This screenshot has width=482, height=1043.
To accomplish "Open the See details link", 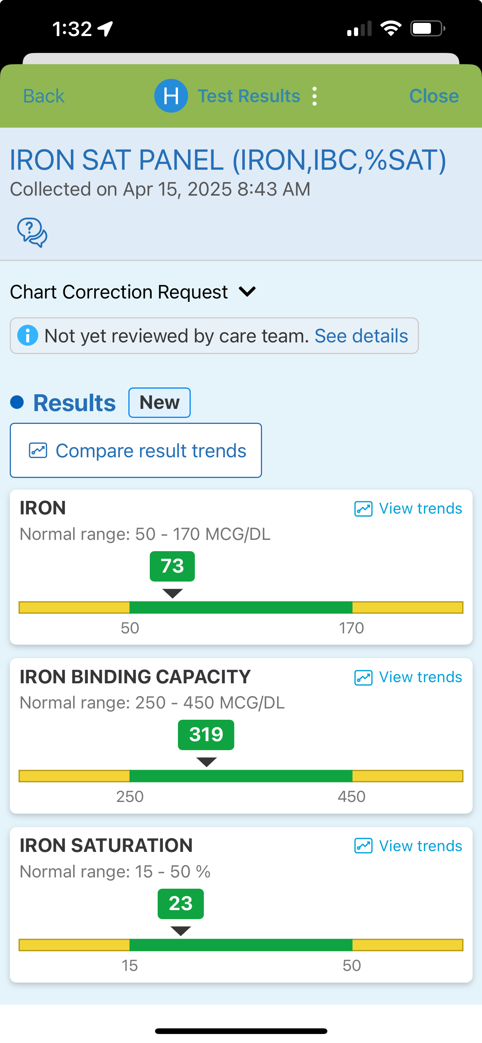I will pyautogui.click(x=361, y=336).
